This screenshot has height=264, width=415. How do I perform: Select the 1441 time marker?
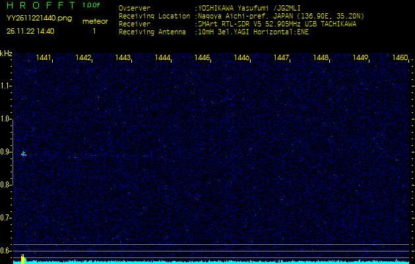coord(44,58)
